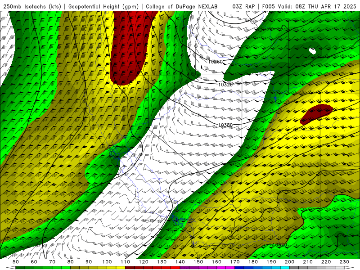This screenshot has height=270, width=360.
Task: Click the 70 value on the color scale
Action: [52, 262]
